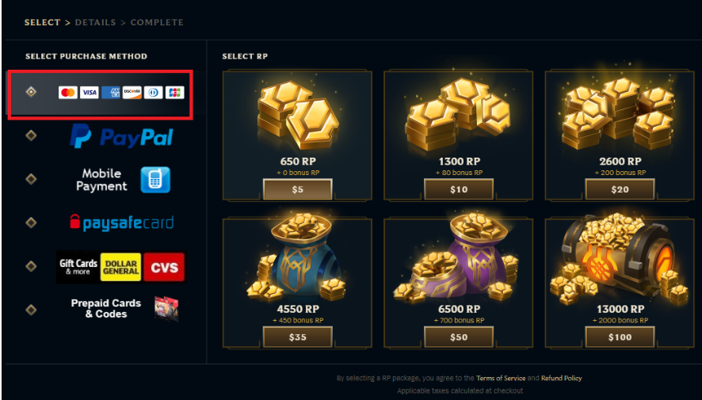The height and width of the screenshot is (400, 702).
Task: Open the Refund Policy link
Action: pyautogui.click(x=562, y=378)
